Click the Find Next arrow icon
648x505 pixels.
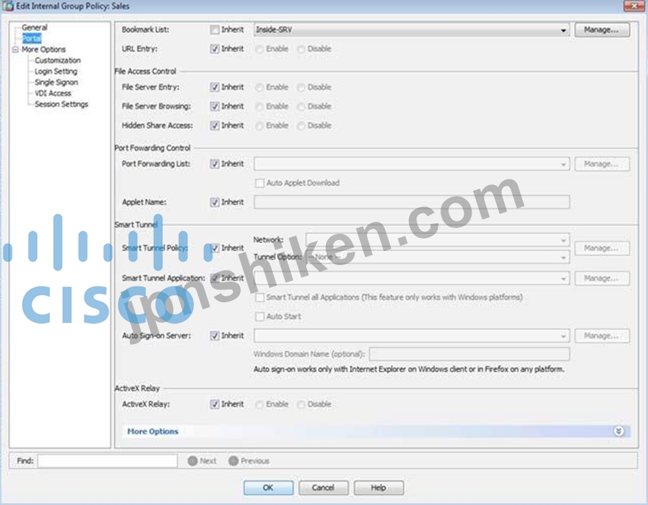[192, 461]
